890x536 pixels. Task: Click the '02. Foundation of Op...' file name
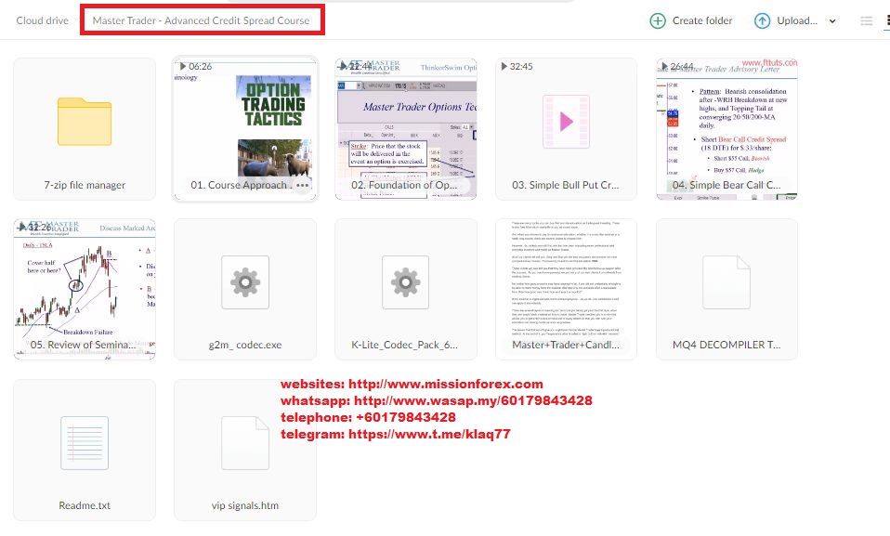404,185
